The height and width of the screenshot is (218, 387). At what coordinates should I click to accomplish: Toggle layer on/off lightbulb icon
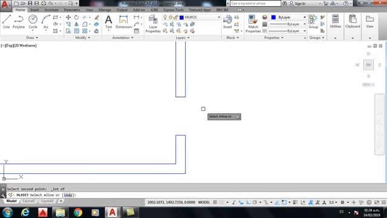(x=165, y=18)
